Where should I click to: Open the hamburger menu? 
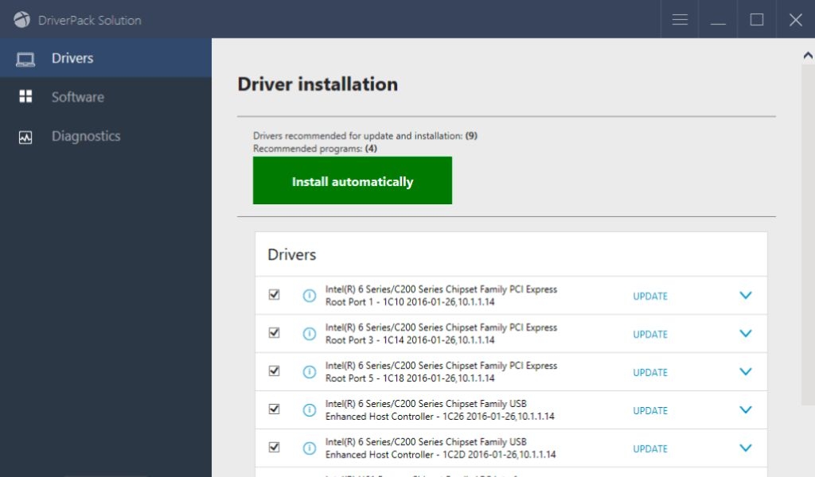pyautogui.click(x=679, y=19)
